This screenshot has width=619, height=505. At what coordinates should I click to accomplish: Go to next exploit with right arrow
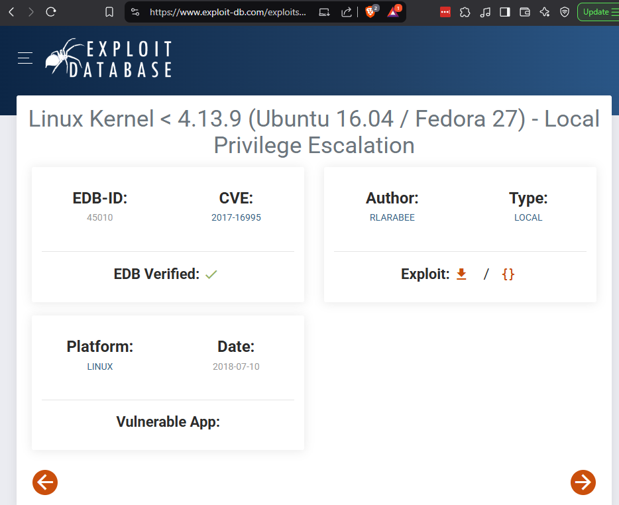tap(583, 482)
